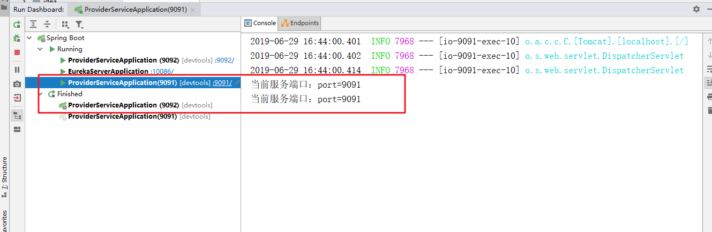
Task: Click the Spring Boot label
Action: 65,38
